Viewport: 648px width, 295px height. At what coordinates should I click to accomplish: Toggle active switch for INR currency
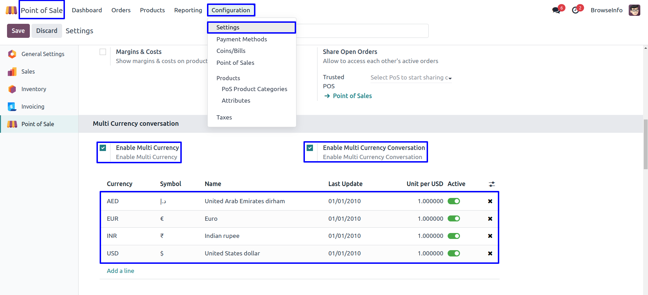click(454, 236)
